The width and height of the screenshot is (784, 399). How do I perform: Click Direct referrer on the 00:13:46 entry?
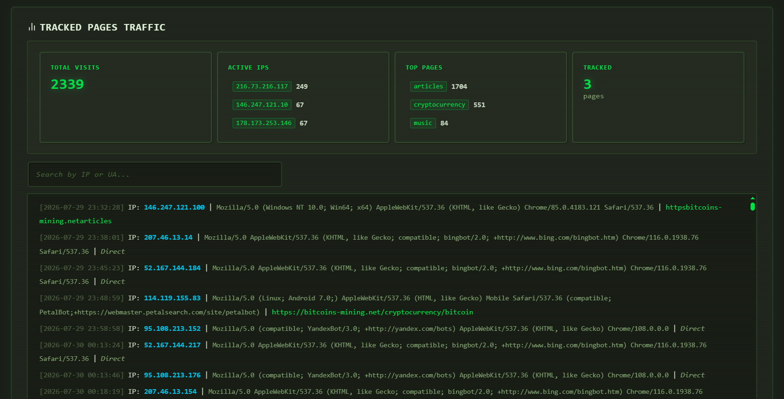tap(692, 375)
